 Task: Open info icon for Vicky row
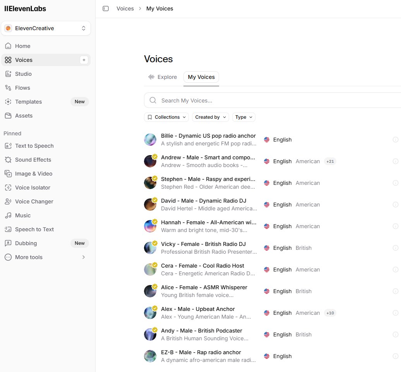pyautogui.click(x=395, y=248)
